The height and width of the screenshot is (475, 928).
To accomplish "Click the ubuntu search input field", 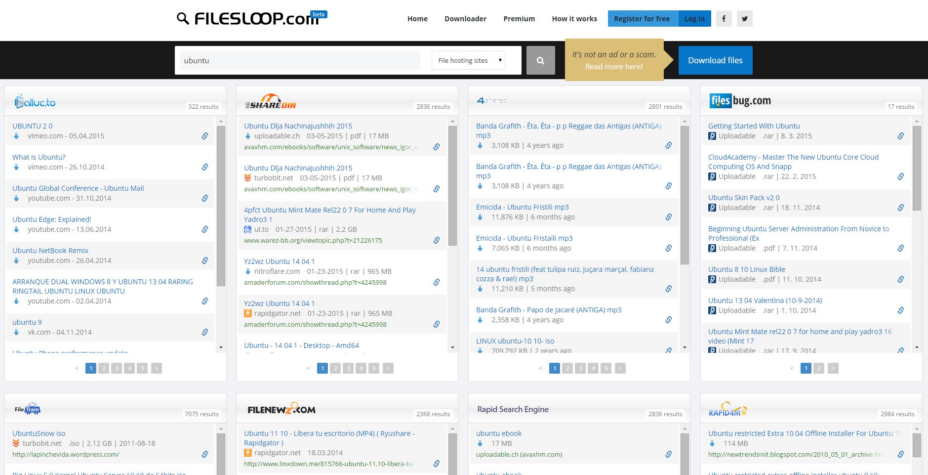I will click(x=299, y=60).
